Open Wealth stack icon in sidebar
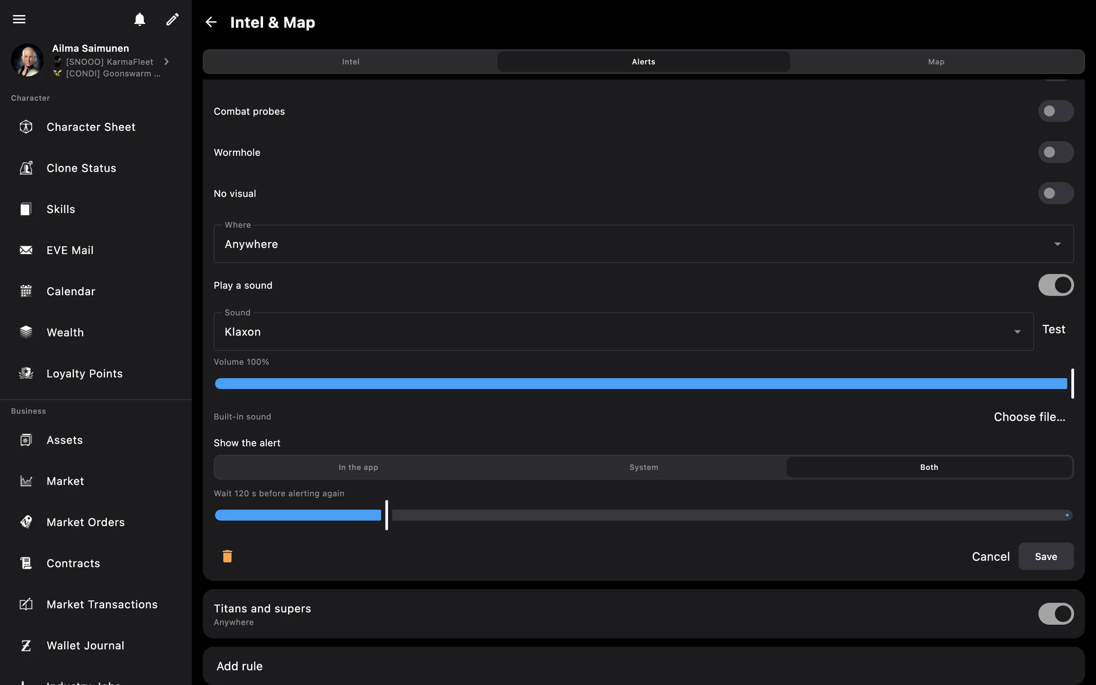Image resolution: width=1096 pixels, height=685 pixels. pyautogui.click(x=26, y=332)
